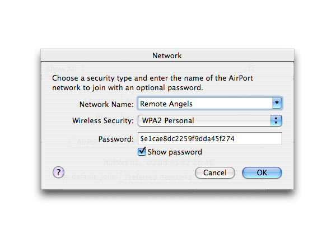
Task: Click the Wireless Security label
Action: tap(102, 120)
